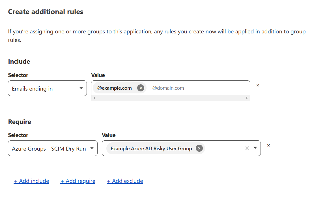The width and height of the screenshot is (314, 197).
Task: Expand the Require Value dropdown arrow
Action: [x=255, y=148]
